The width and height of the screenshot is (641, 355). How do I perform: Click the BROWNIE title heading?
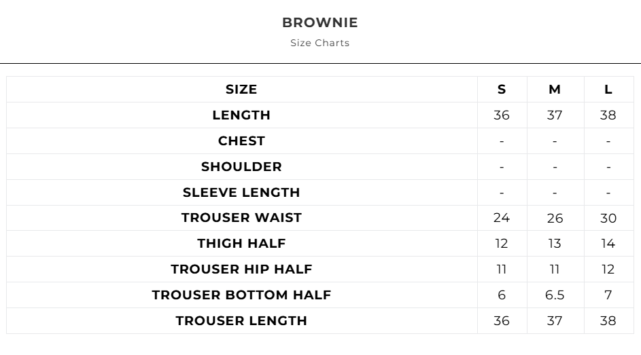click(x=319, y=22)
